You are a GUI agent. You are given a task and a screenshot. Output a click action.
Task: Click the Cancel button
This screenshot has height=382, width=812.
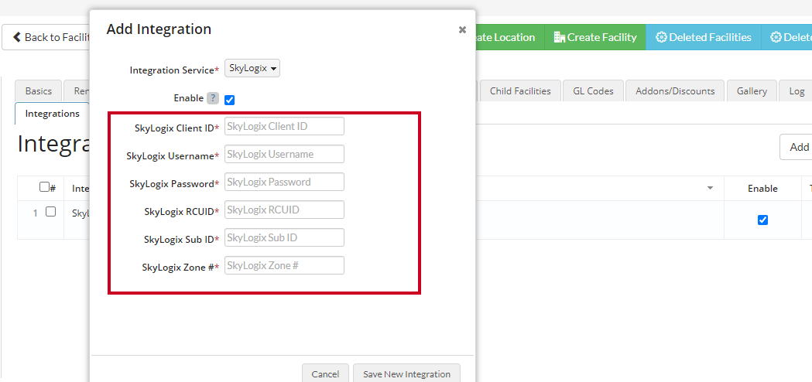coord(325,373)
